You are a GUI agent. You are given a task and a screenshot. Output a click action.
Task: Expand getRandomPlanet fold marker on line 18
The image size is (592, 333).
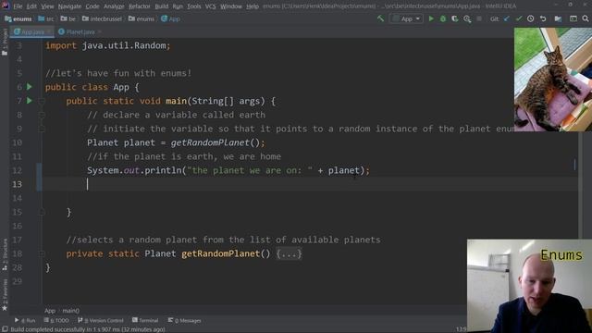pos(42,253)
